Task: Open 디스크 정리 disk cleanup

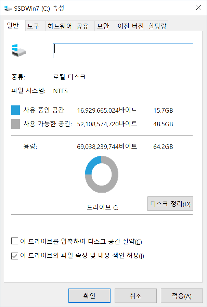Action: tap(170, 204)
